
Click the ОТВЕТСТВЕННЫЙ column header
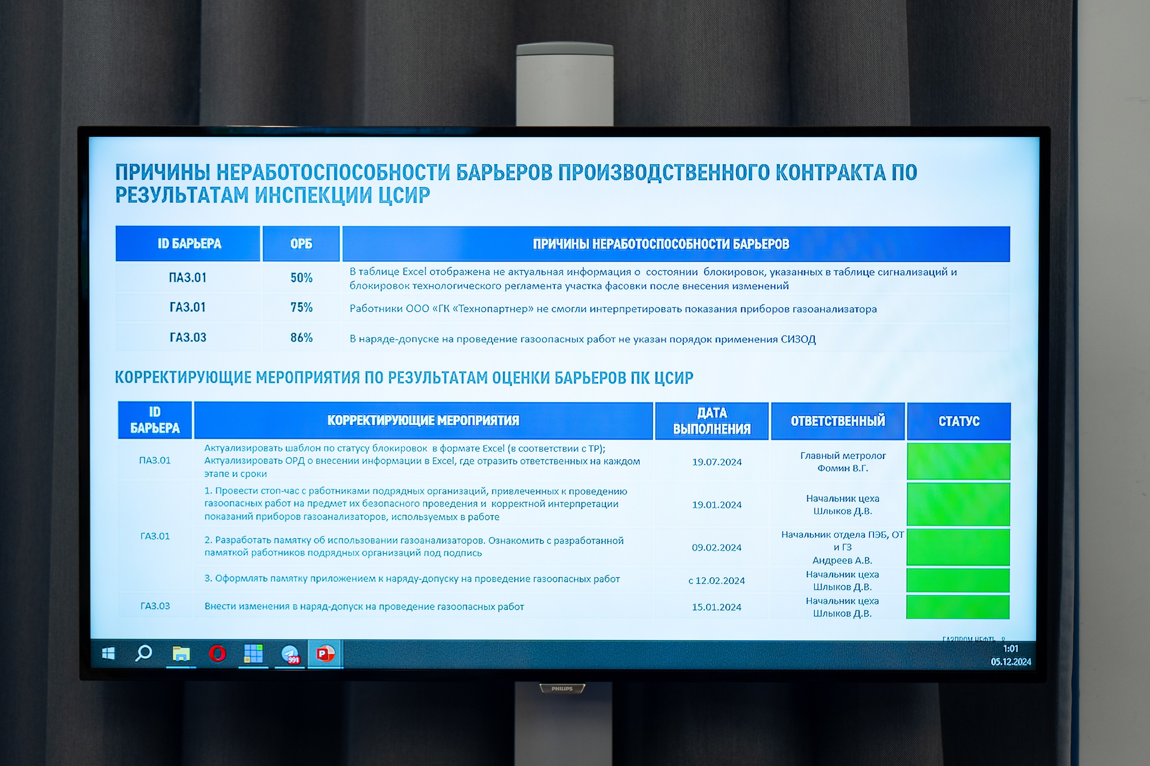click(x=838, y=420)
